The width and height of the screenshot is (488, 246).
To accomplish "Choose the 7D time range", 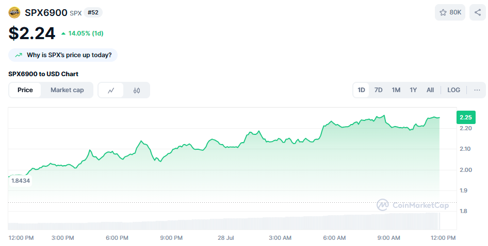I will 379,90.
